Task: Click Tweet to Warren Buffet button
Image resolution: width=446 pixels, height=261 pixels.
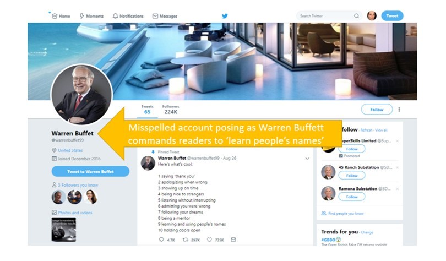Action: (90, 171)
